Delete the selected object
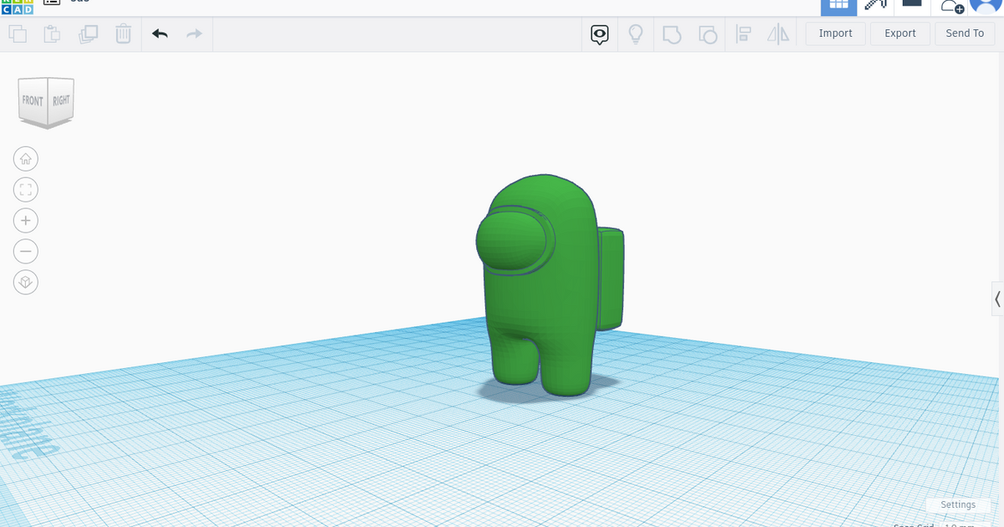This screenshot has height=527, width=1004. [123, 33]
